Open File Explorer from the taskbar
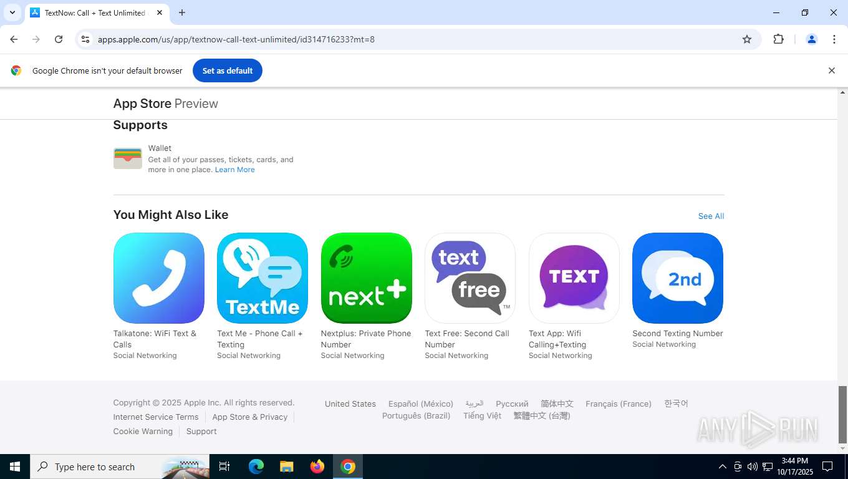 [287, 467]
